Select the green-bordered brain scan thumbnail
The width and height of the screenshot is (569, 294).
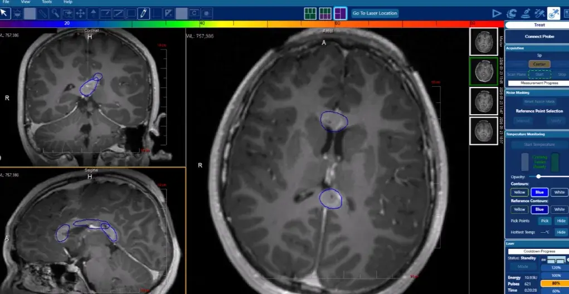[x=484, y=71]
